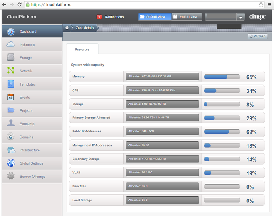Screen dimensions: 274x216
Task: Switch to Project View
Action: pos(187,17)
